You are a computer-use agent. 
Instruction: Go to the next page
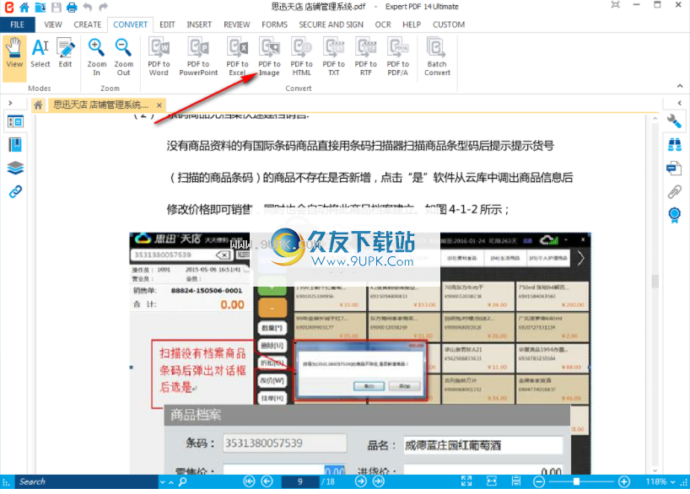pos(361,481)
